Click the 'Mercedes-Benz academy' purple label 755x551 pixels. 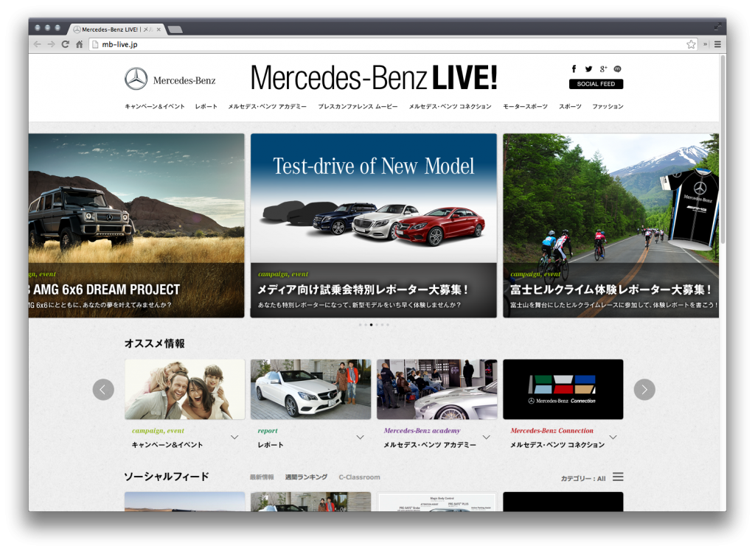[x=422, y=431]
